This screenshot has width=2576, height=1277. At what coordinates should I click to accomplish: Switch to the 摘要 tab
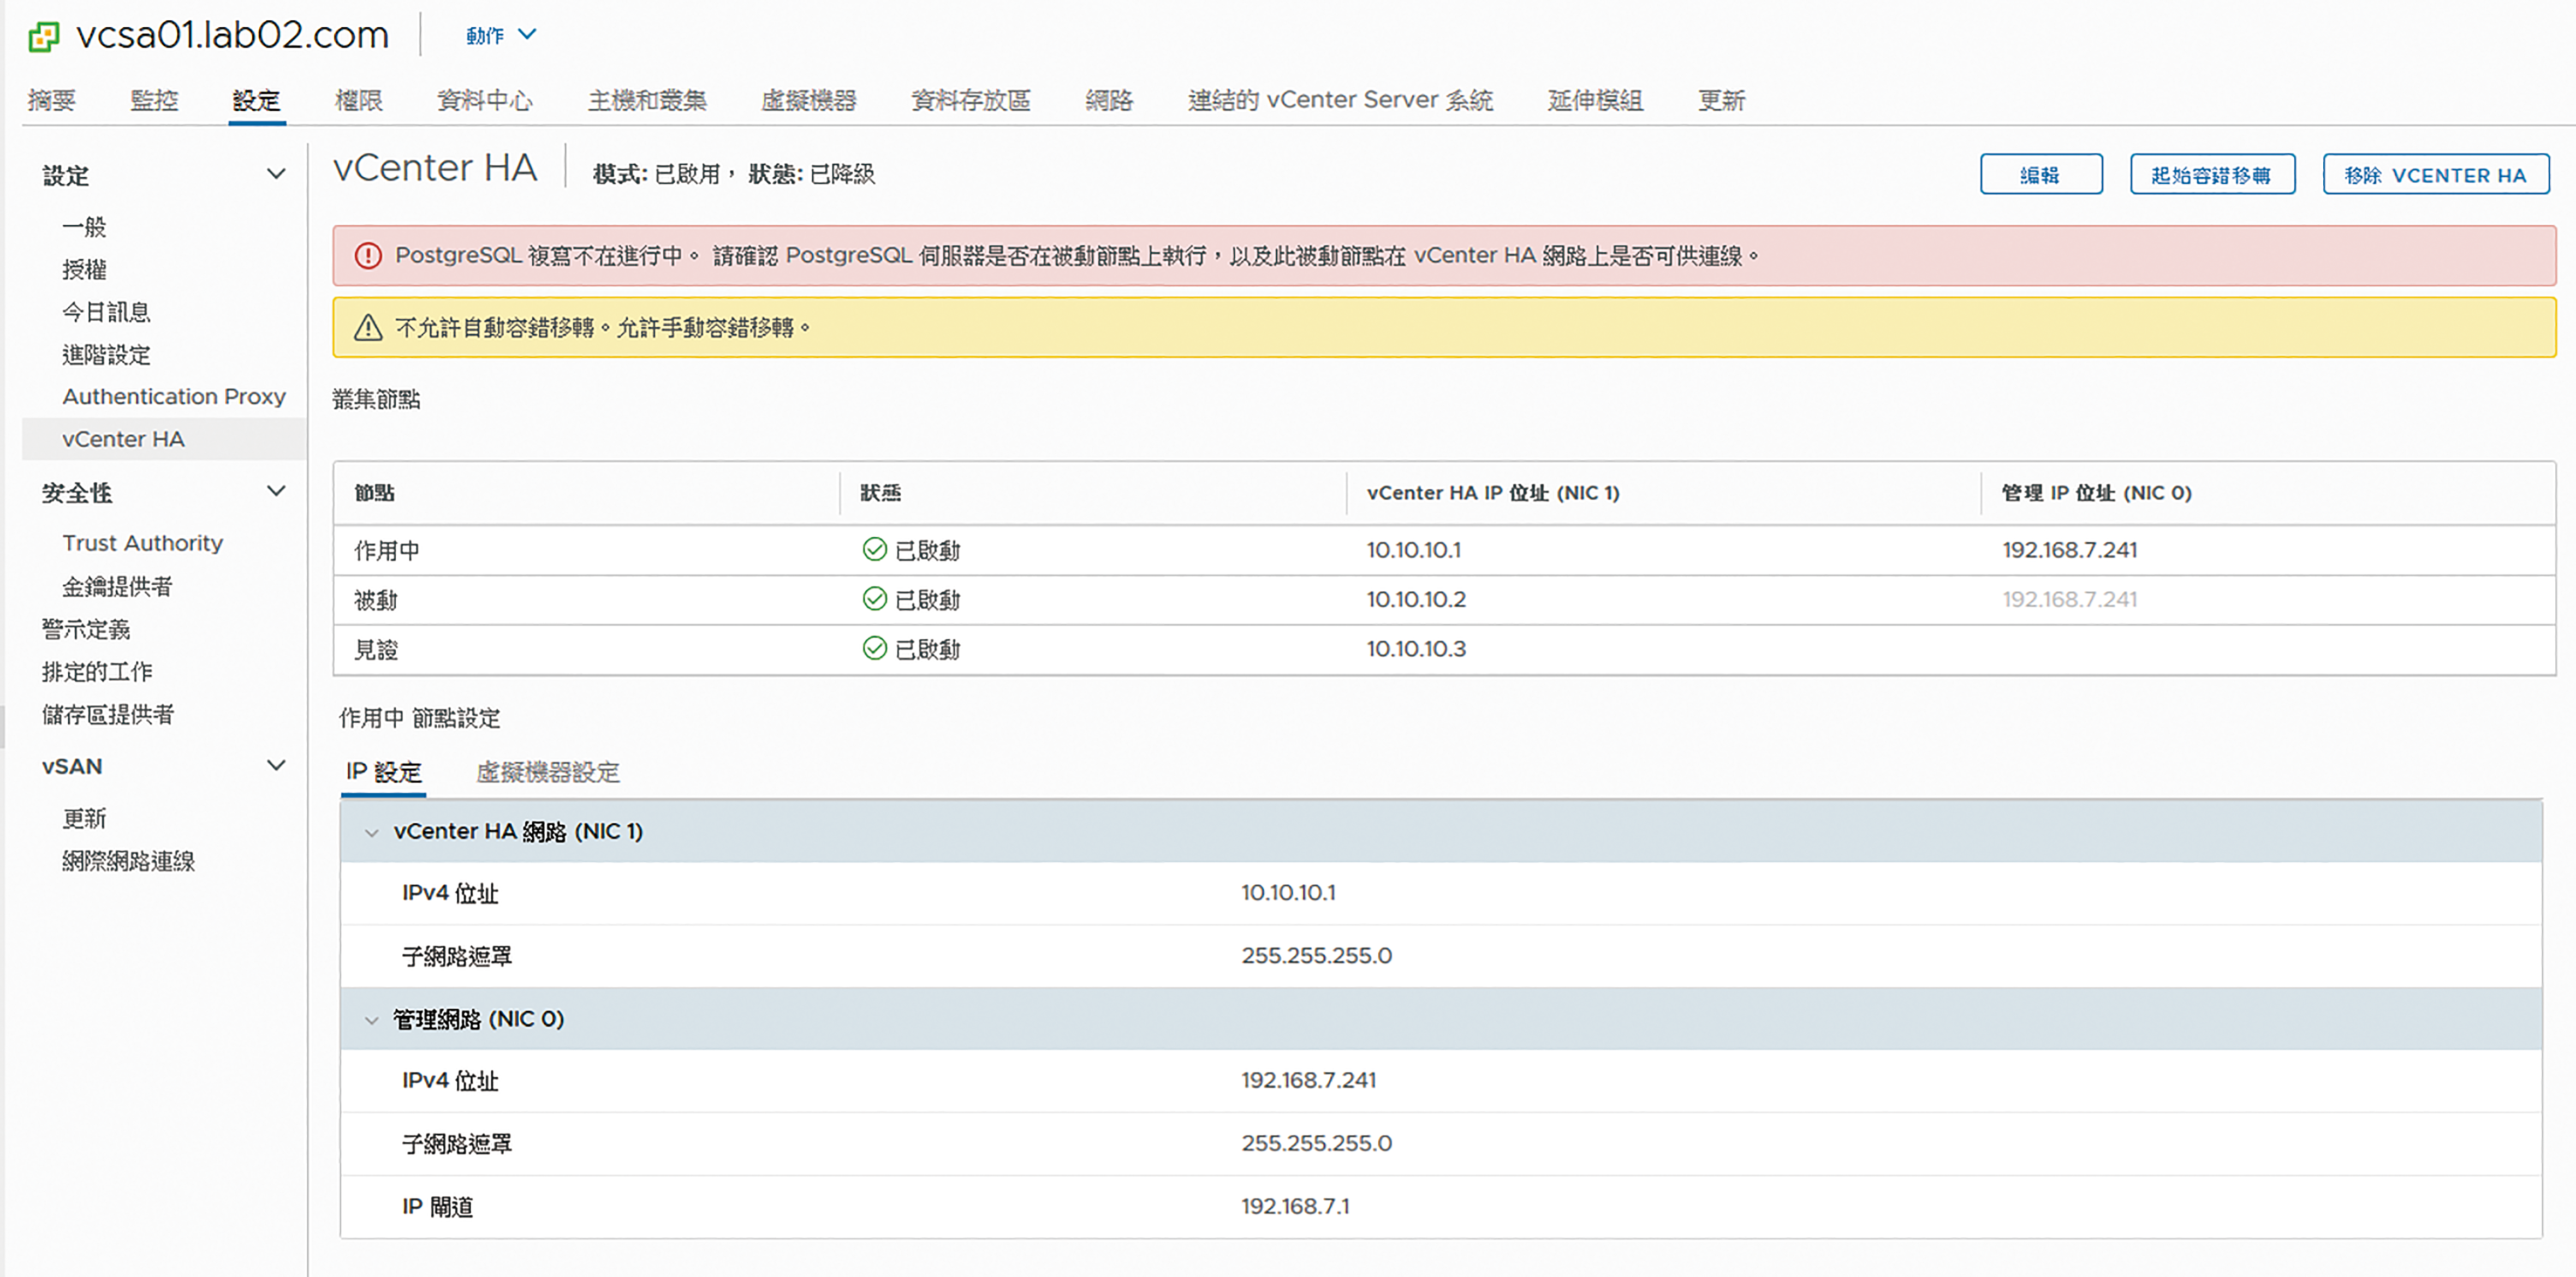pos(52,100)
